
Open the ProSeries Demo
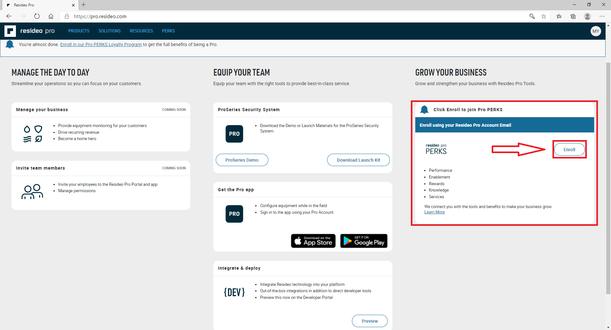242,160
